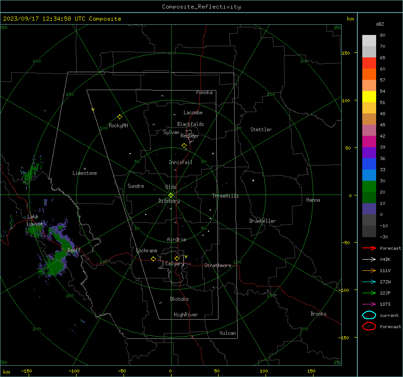
Task: Click the yellow V marker right of Calgary diamond
Action: coord(186,256)
